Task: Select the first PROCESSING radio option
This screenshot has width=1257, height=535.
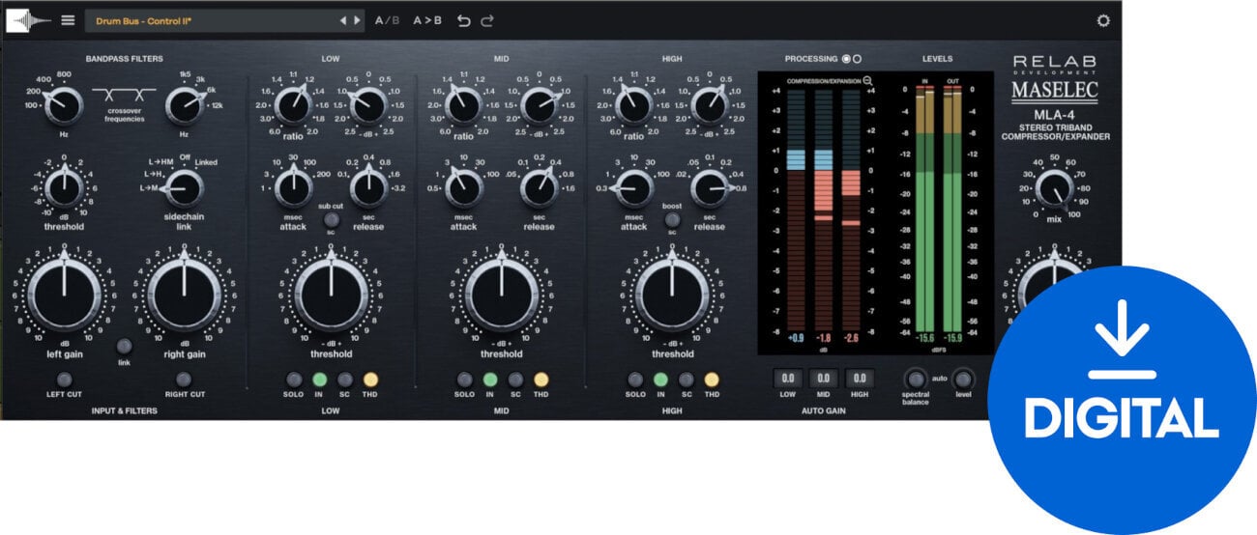Action: pyautogui.click(x=845, y=59)
